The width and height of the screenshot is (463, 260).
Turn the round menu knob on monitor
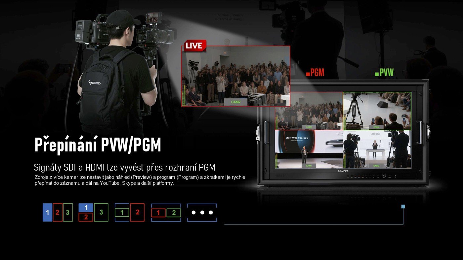pos(384,176)
